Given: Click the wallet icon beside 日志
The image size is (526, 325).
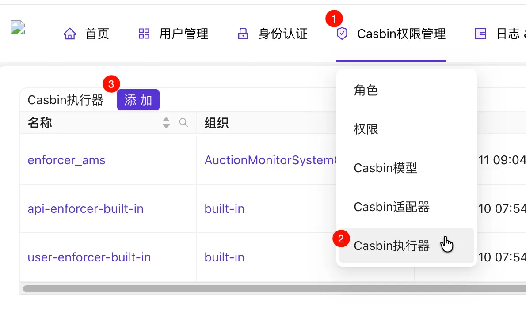Looking at the screenshot, I should click(480, 34).
